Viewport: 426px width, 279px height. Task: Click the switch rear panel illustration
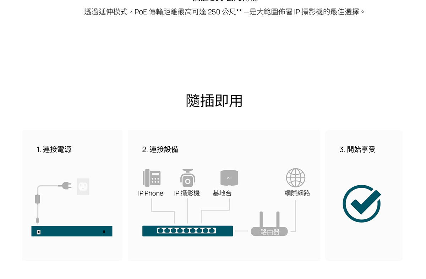click(x=72, y=231)
